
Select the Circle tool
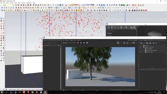(x=1, y=28)
